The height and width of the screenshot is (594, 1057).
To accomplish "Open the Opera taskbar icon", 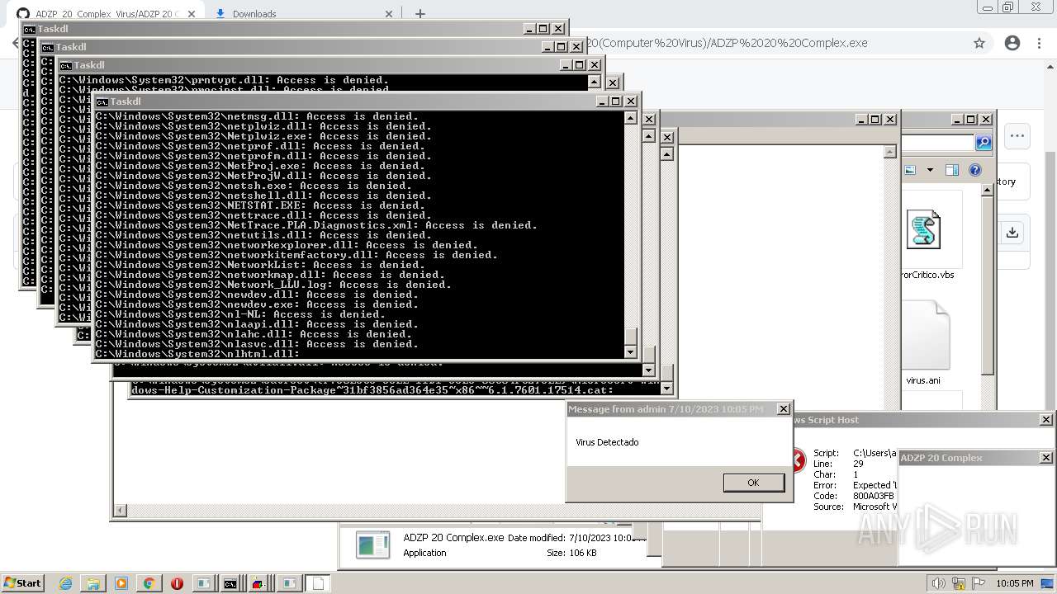I will (177, 583).
